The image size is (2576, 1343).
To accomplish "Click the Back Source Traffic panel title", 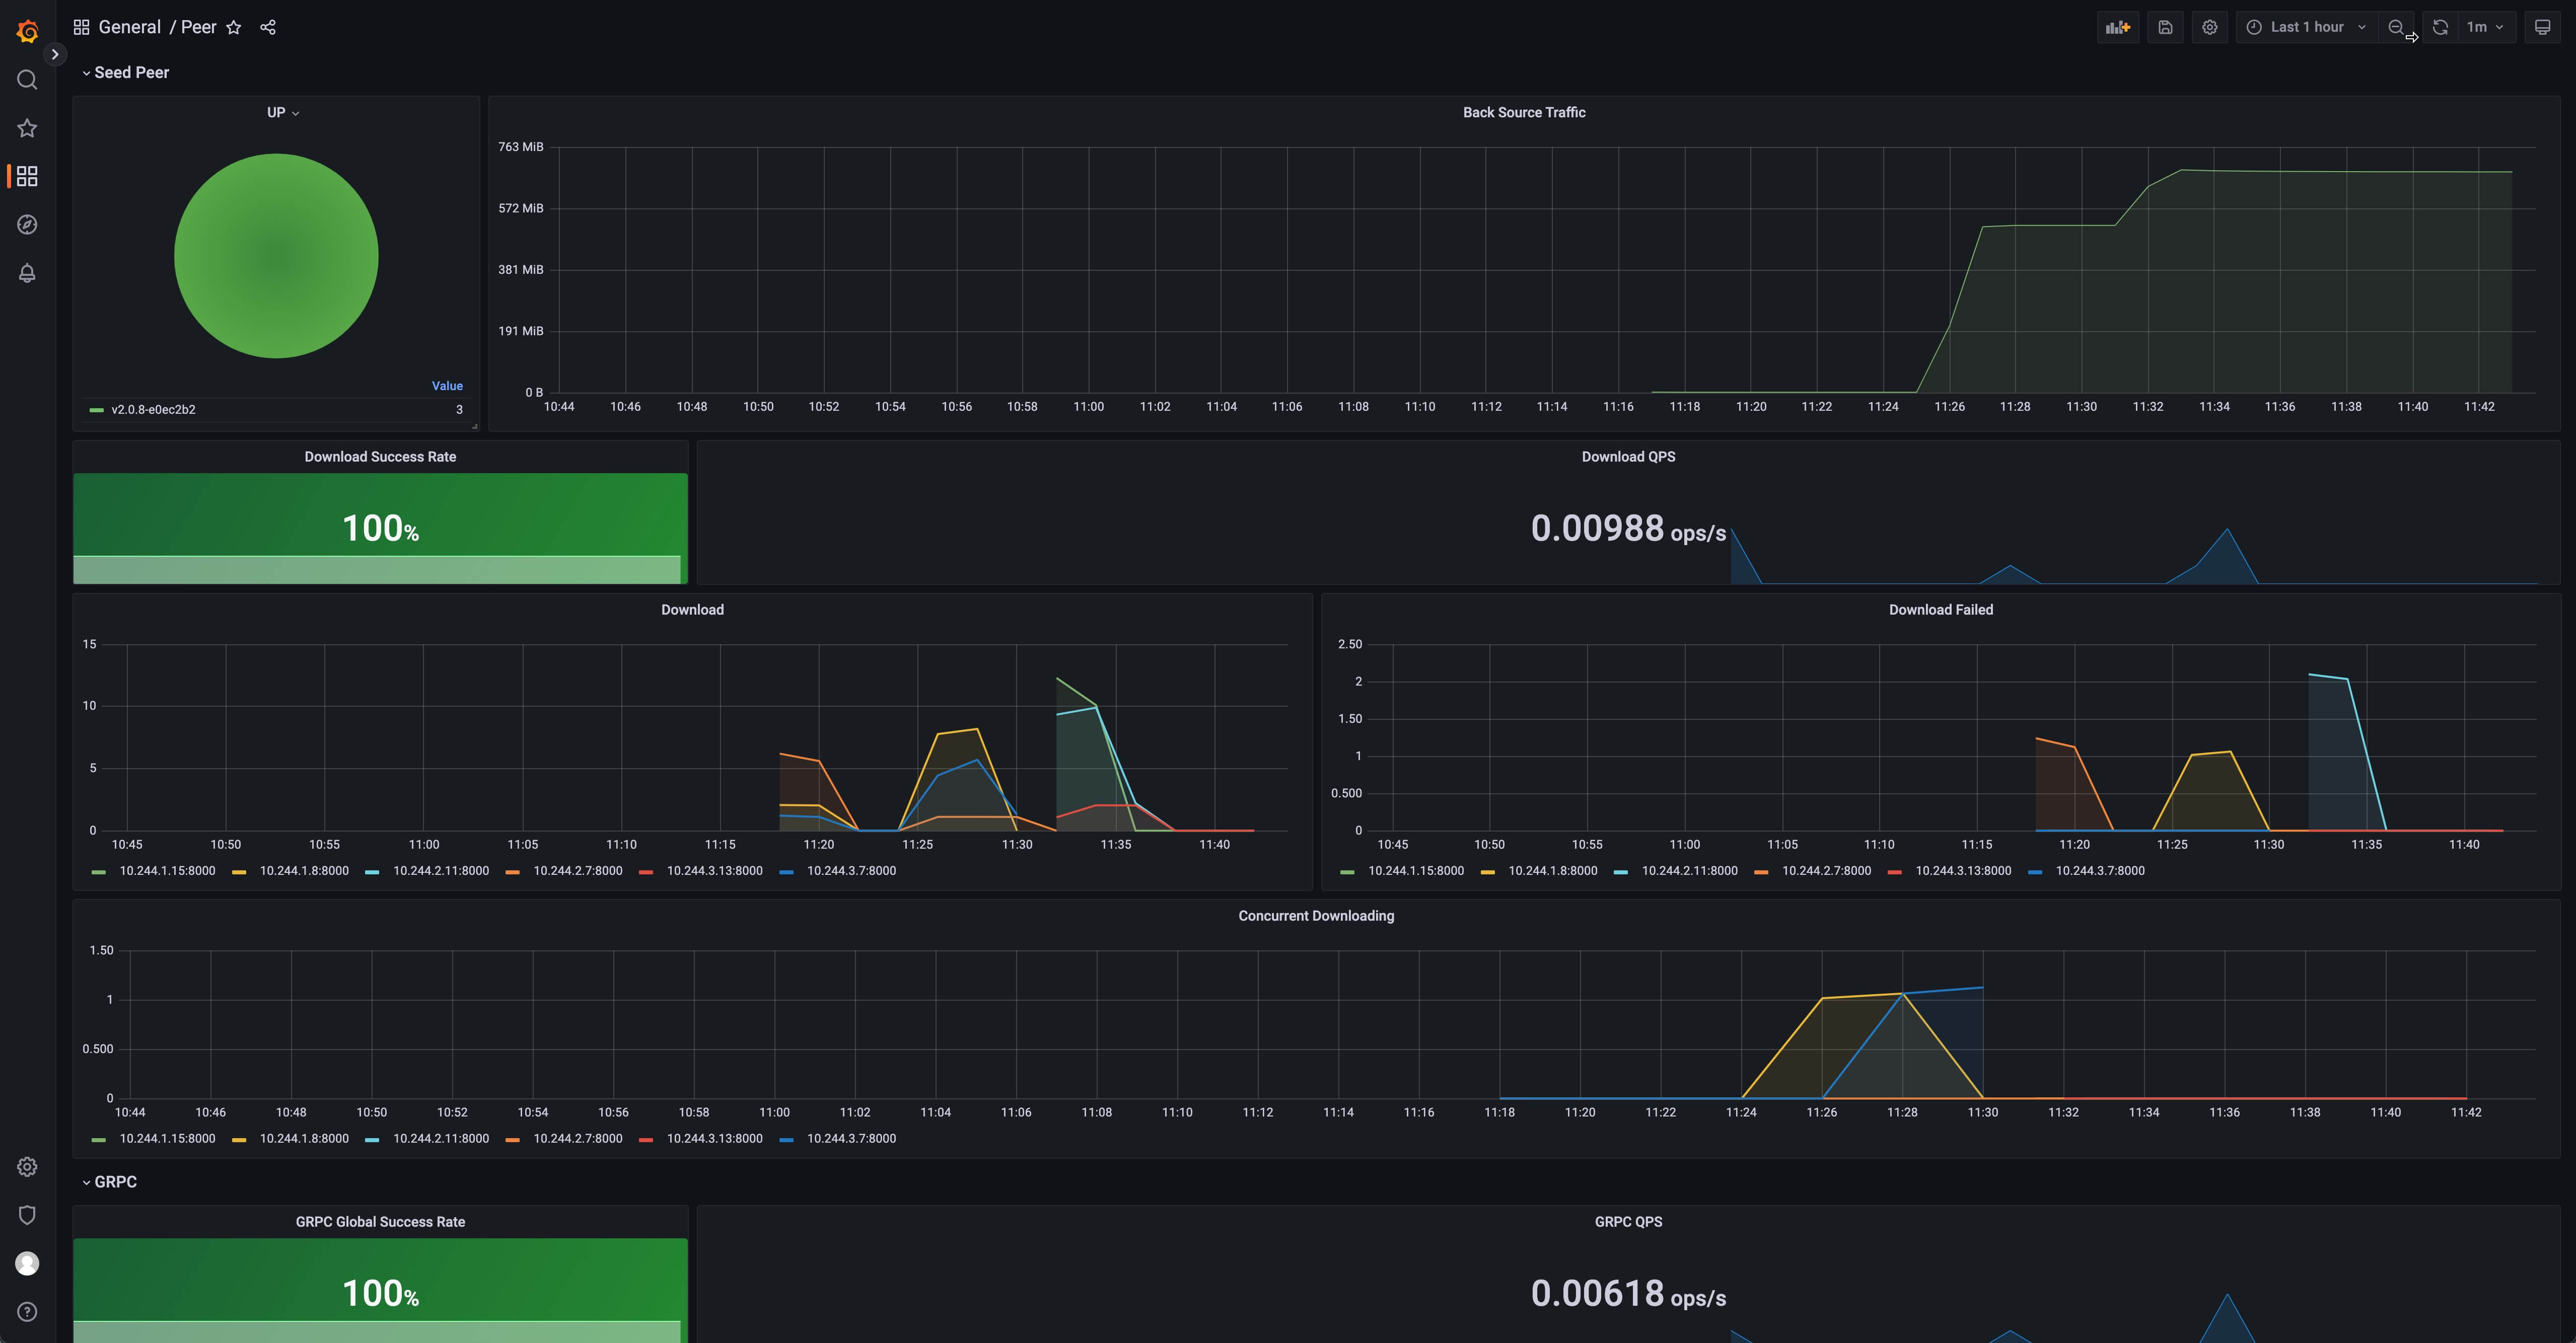I will (1523, 112).
